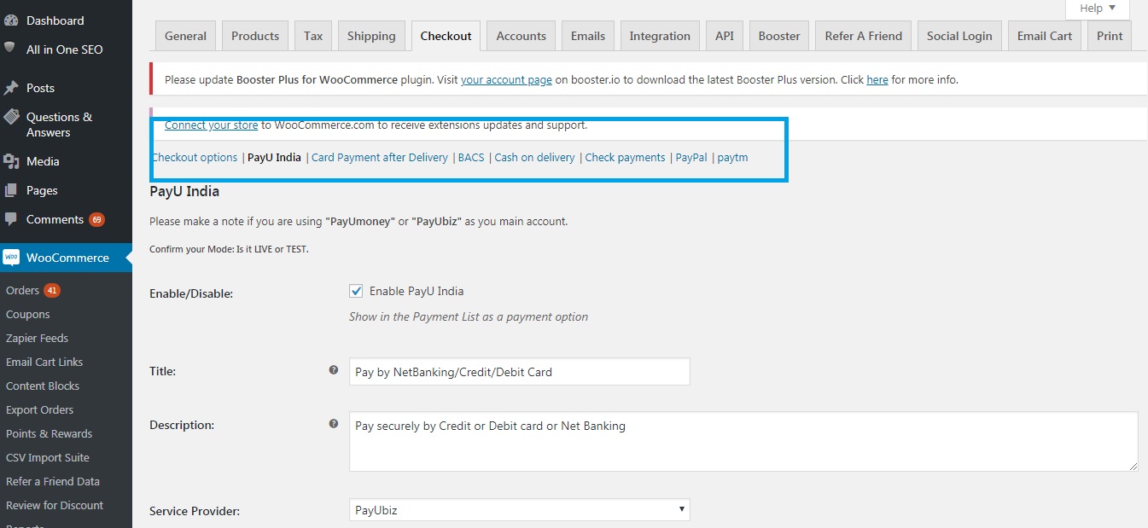Click the WooCommerce logo icon
Screen dimensions: 1148x528
11,258
